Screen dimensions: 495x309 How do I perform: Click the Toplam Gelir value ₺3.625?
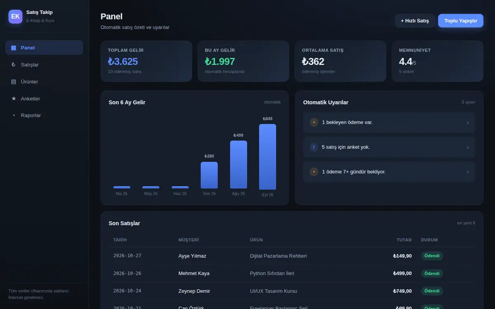[123, 61]
